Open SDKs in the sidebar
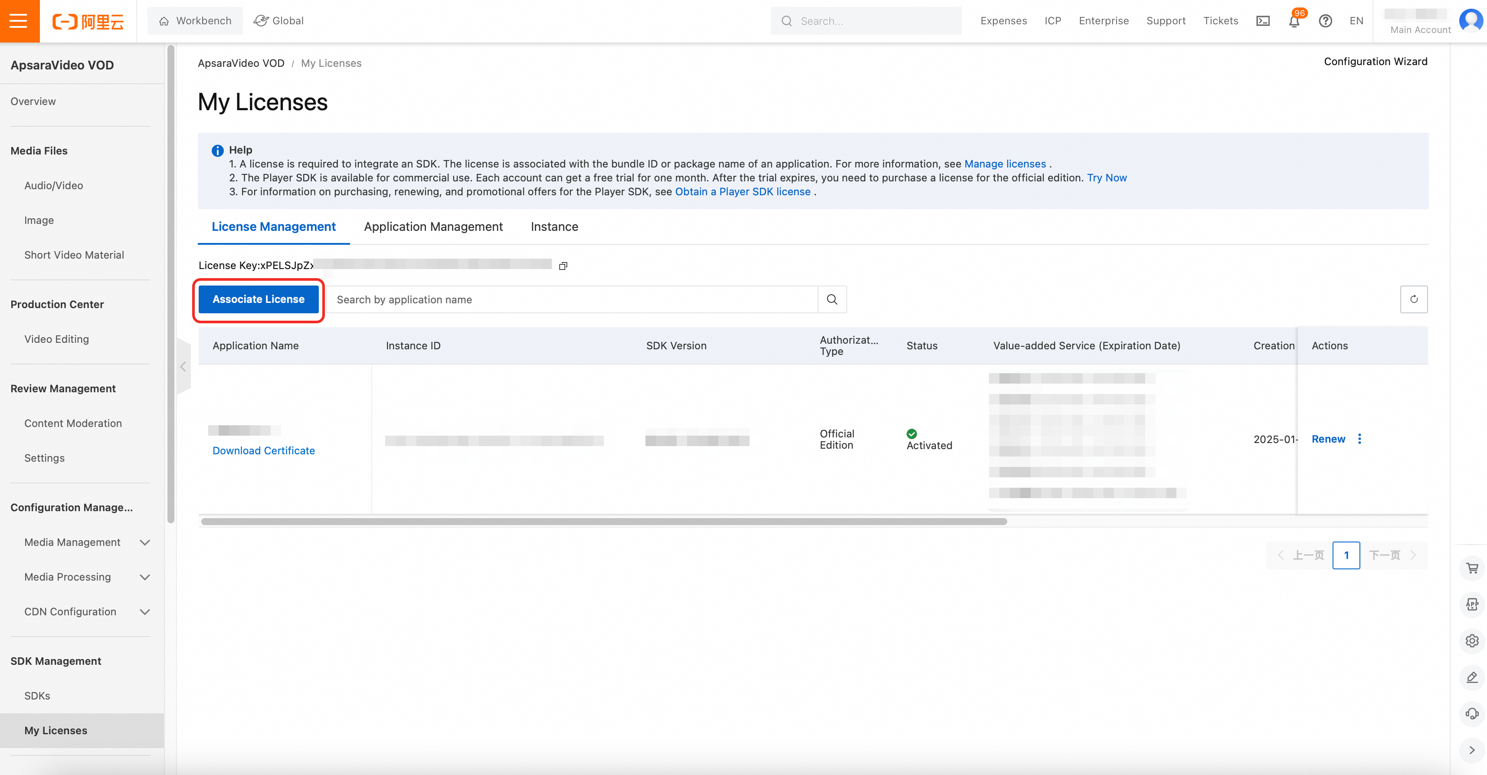Viewport: 1487px width, 775px height. (37, 696)
